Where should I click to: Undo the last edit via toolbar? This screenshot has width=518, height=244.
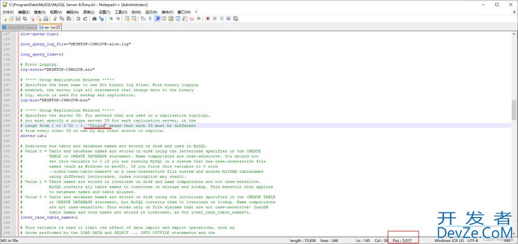pyautogui.click(x=78, y=19)
